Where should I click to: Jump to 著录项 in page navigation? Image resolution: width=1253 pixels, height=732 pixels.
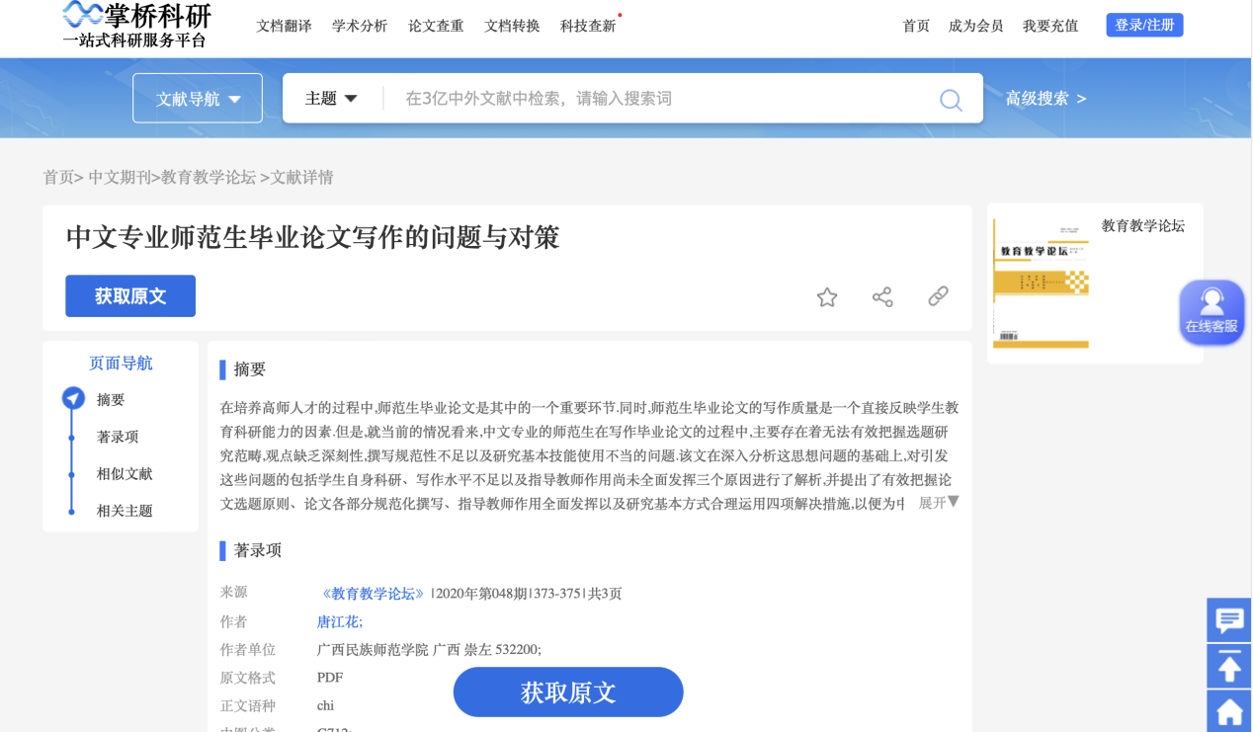[x=118, y=437]
